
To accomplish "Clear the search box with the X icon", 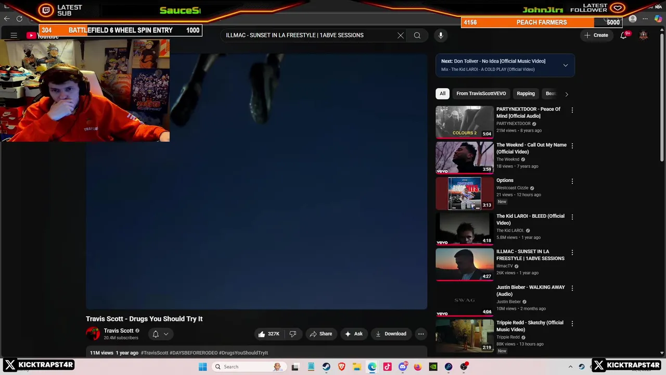I will coord(401,35).
